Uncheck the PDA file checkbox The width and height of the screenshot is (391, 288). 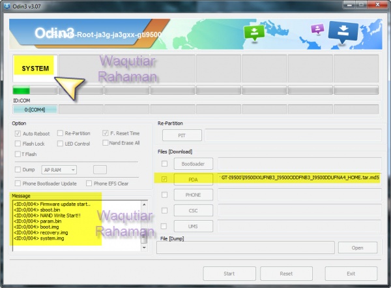(x=164, y=179)
